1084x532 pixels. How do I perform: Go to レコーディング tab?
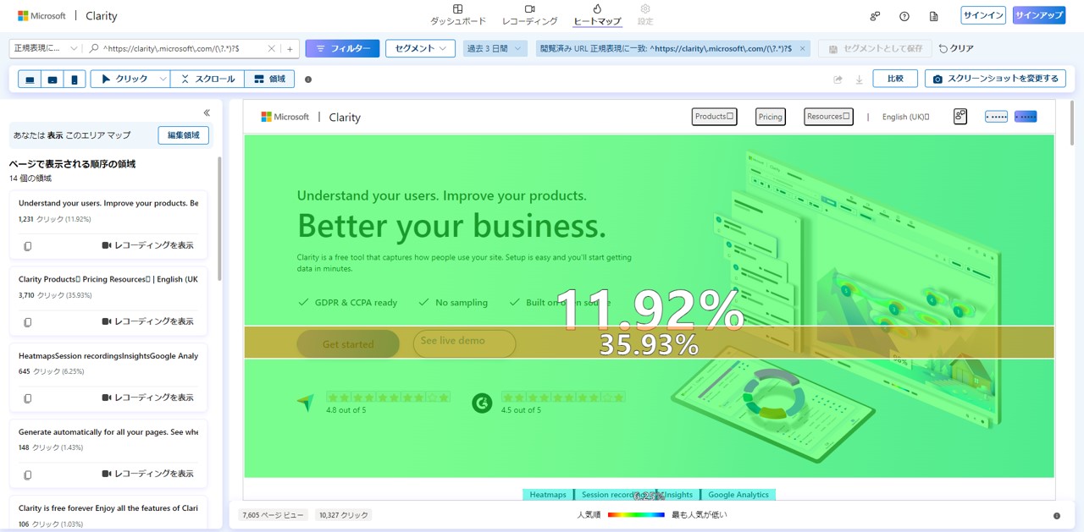pos(530,14)
